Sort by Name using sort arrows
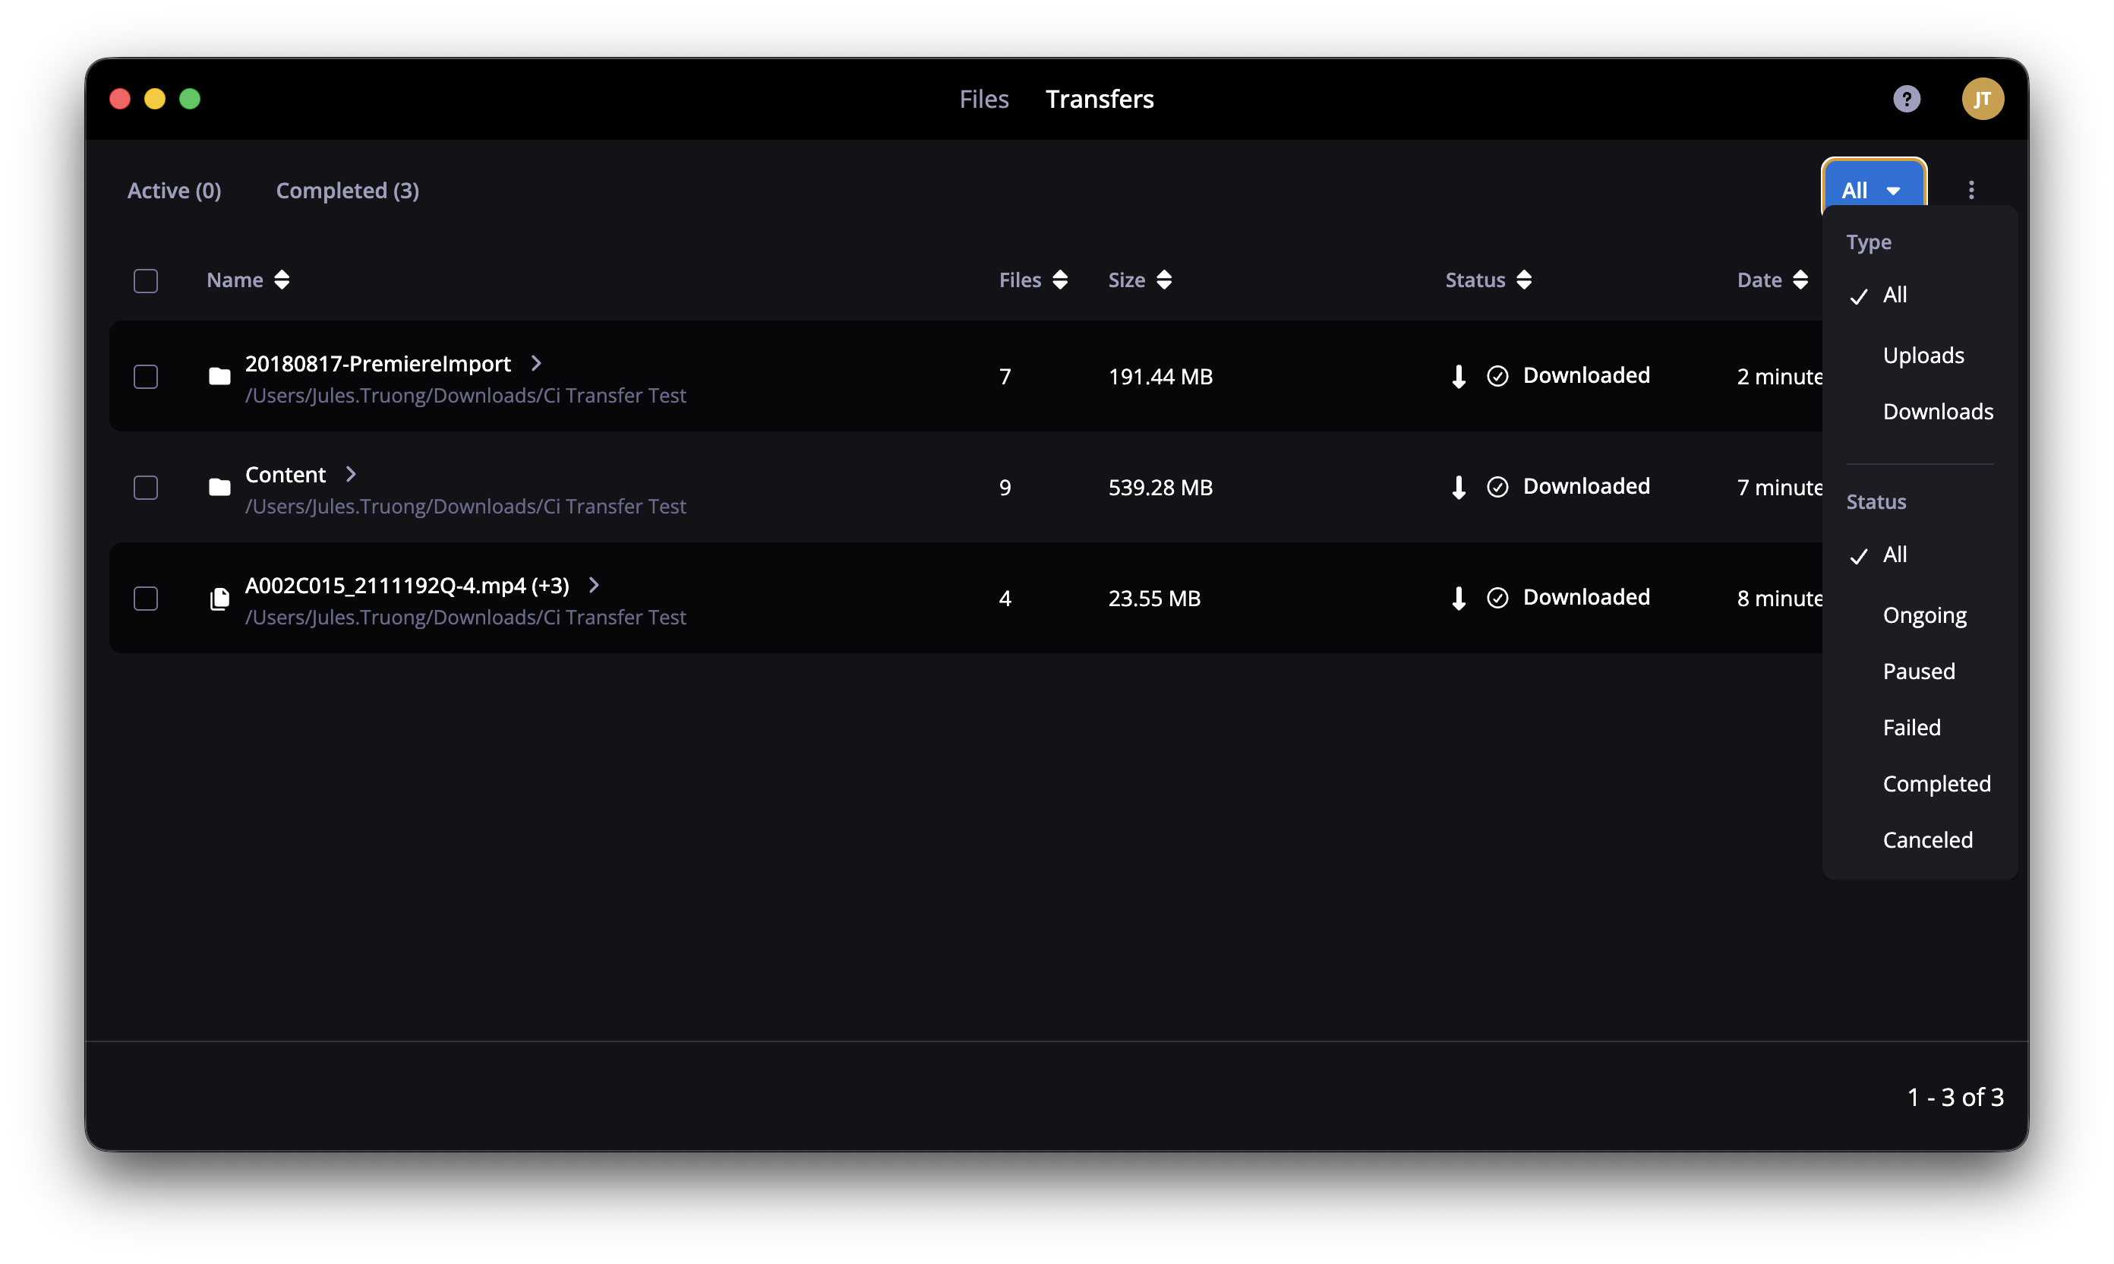Image resolution: width=2114 pixels, height=1264 pixels. 282,280
